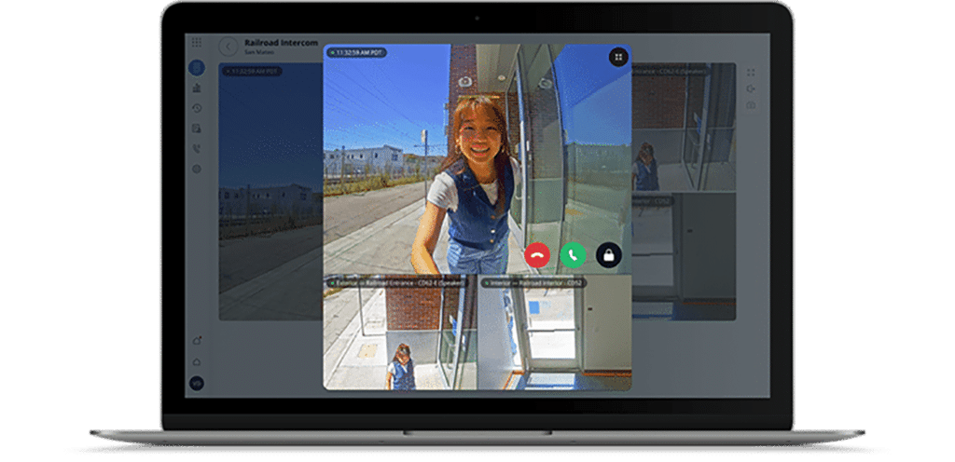Select the highlighted blue sidebar icon
The image size is (955, 462).
point(196,67)
